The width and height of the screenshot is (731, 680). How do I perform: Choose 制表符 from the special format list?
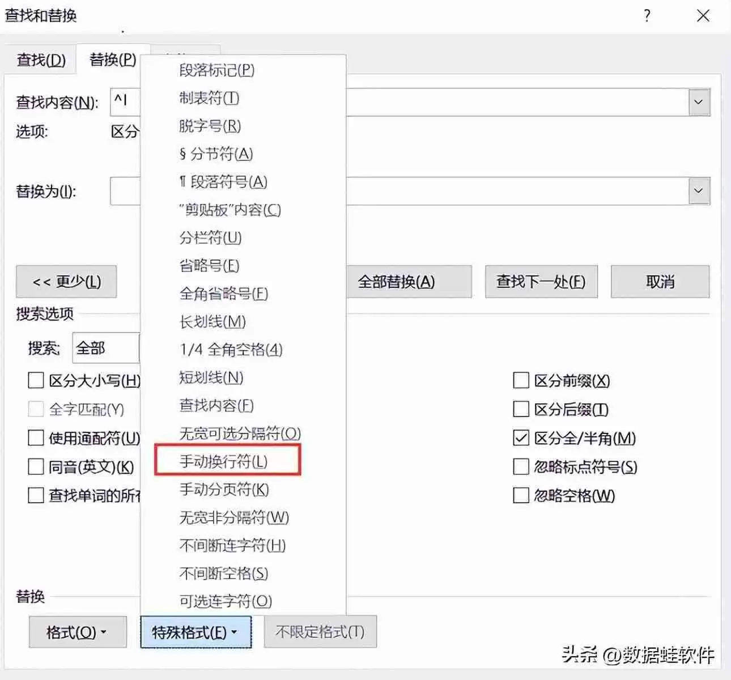click(209, 99)
